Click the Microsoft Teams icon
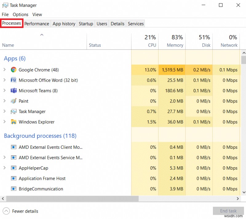This screenshot has width=246, height=219. click(14, 91)
